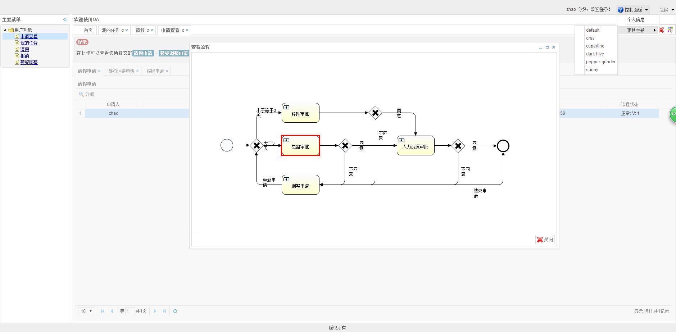The height and width of the screenshot is (332, 676).
Task: Click the colorful grid icon at top right
Action: click(670, 30)
